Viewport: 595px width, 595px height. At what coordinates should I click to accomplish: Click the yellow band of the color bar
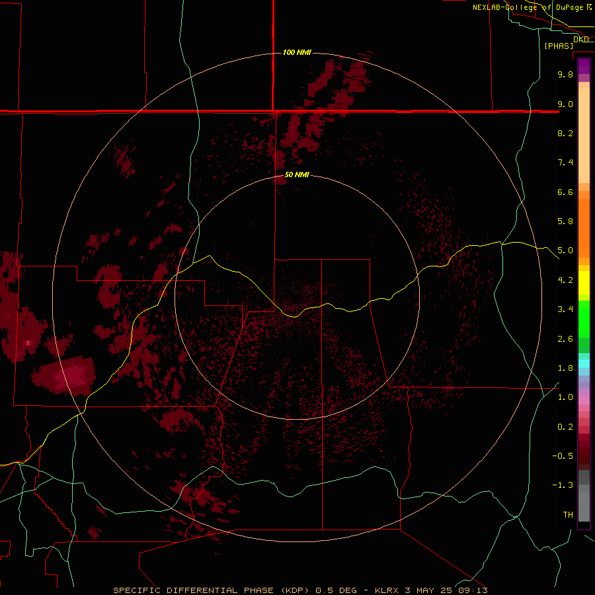coord(584,283)
